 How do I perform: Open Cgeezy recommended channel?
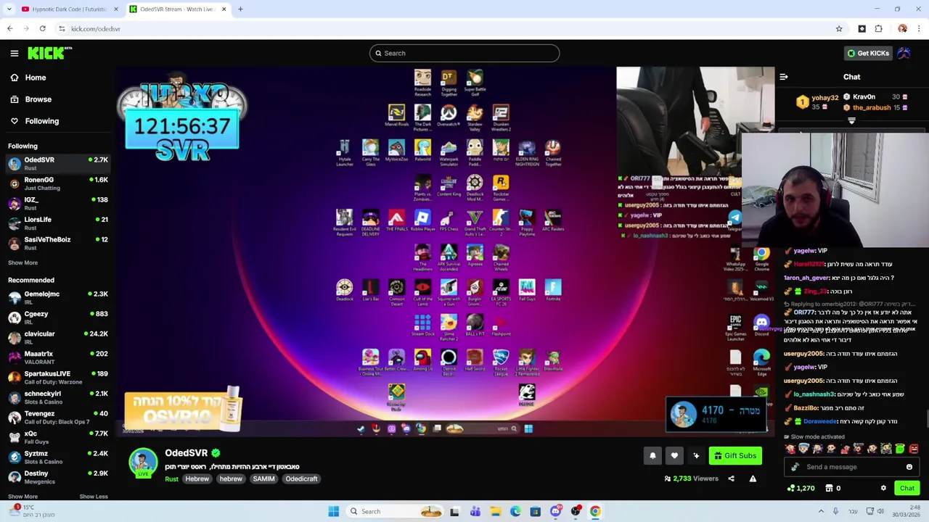58,318
